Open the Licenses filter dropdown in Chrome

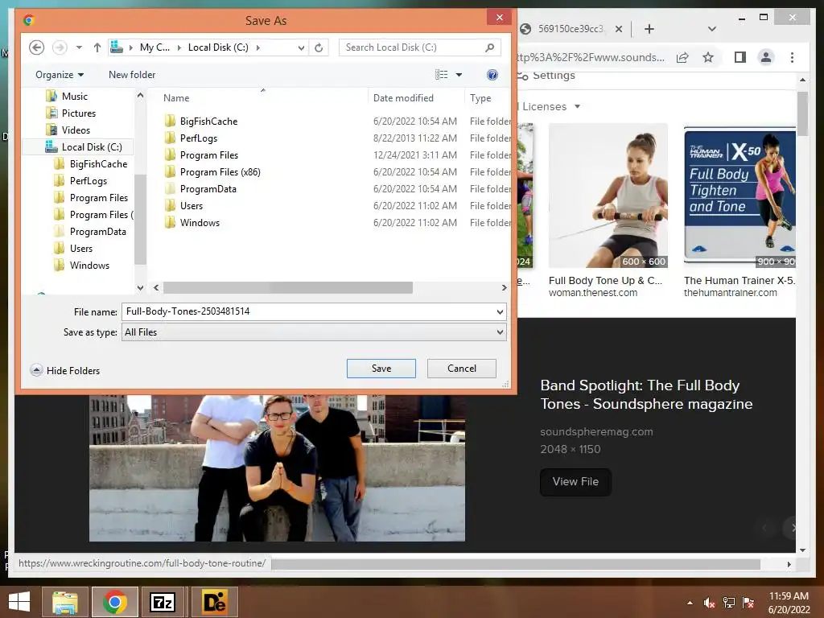point(550,107)
